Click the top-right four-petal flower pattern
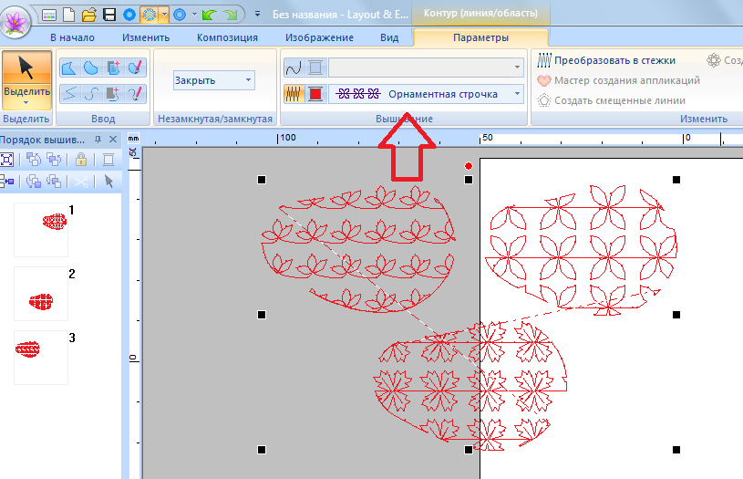The height and width of the screenshot is (479, 743). pos(582,250)
